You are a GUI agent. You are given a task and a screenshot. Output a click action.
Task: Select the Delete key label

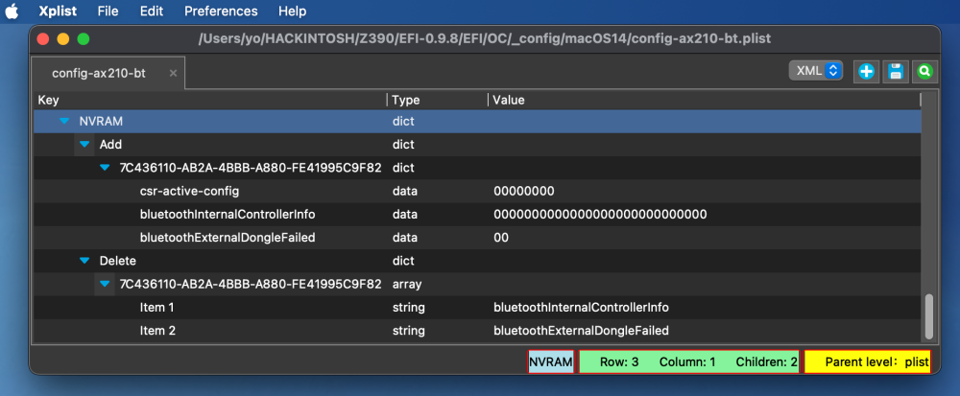pos(117,261)
